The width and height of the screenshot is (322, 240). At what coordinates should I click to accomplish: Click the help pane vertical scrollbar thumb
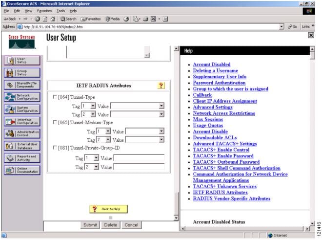(312, 56)
